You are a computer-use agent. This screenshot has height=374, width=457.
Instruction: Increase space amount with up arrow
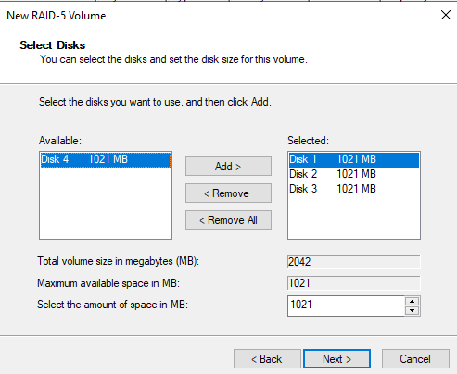click(412, 301)
